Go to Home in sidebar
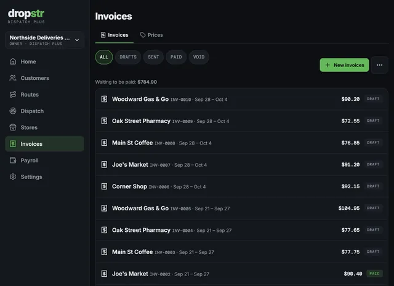The image size is (394, 286). [x=45, y=62]
